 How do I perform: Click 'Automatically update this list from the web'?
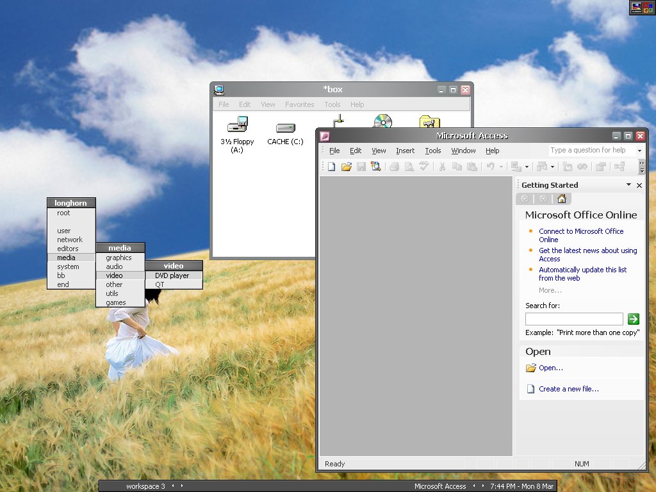[x=582, y=274]
